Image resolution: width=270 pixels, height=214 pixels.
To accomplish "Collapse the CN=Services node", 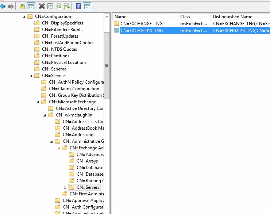I will pyautogui.click(x=31, y=76).
